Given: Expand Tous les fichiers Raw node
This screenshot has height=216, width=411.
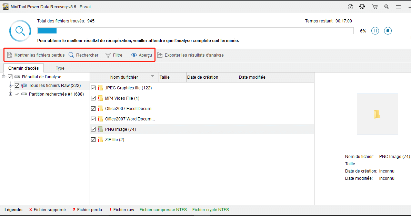Looking at the screenshot, I should tap(10, 85).
